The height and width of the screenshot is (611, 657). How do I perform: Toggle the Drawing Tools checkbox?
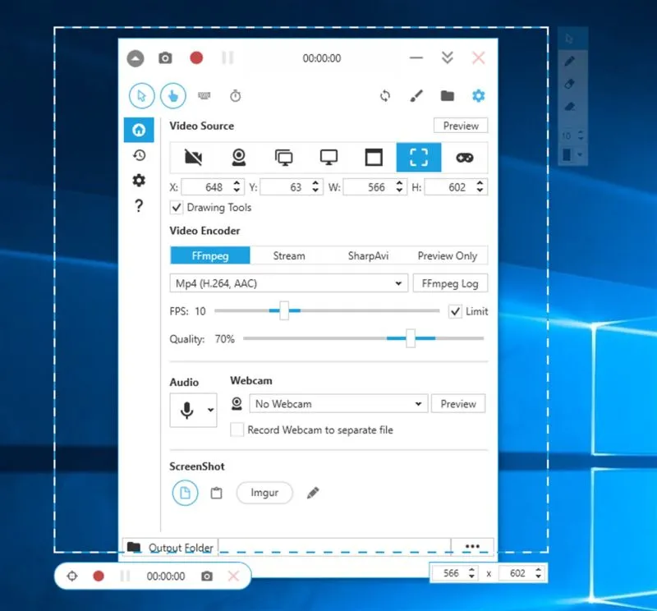pos(177,208)
